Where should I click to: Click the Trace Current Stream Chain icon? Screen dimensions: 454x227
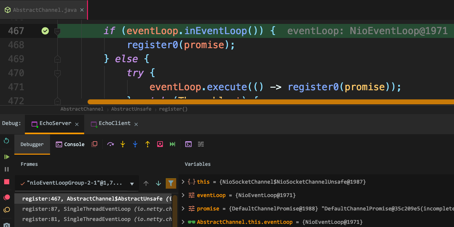coord(201,144)
